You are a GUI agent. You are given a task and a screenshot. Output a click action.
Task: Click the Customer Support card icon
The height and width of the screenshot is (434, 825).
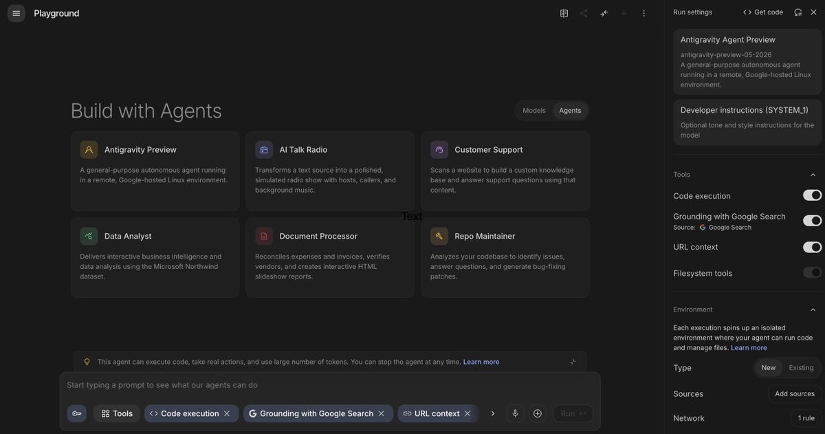(x=439, y=150)
